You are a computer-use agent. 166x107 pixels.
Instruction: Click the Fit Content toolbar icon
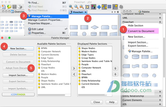click(87, 7)
